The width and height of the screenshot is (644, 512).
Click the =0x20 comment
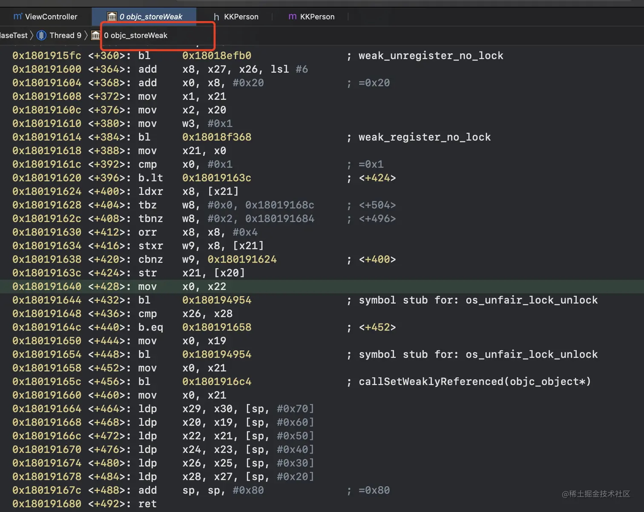tap(374, 83)
